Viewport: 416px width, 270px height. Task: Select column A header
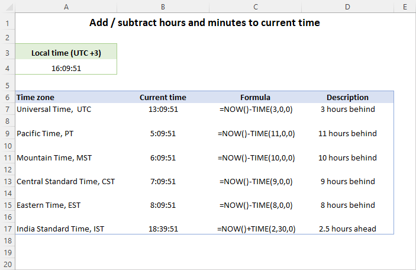(66, 7)
